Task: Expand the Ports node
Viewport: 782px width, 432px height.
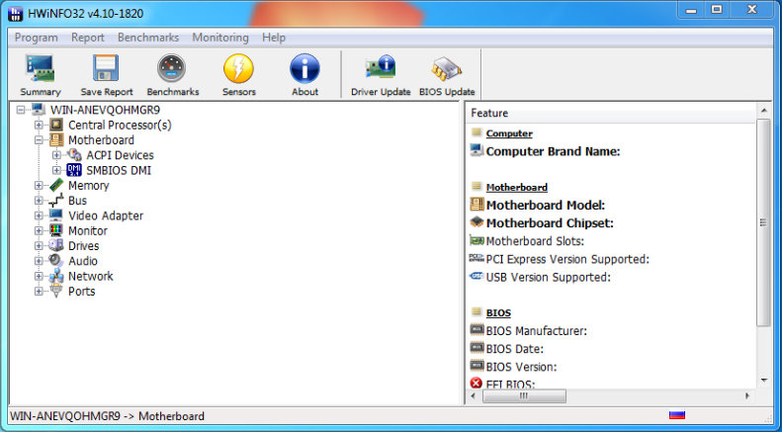Action: point(39,292)
